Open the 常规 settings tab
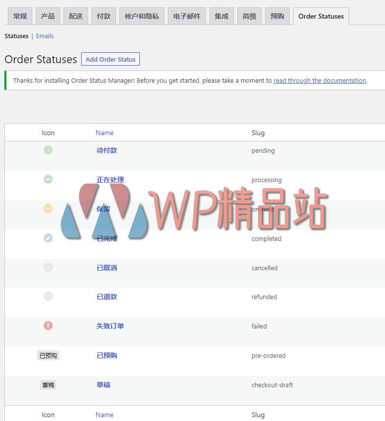The height and width of the screenshot is (421, 385). click(x=20, y=16)
